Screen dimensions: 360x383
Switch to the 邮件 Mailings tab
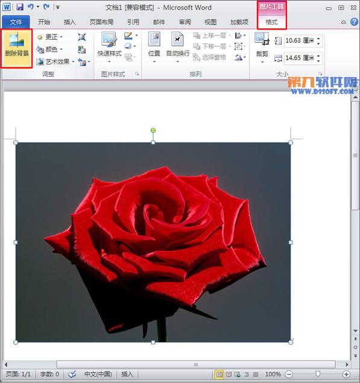pos(159,22)
